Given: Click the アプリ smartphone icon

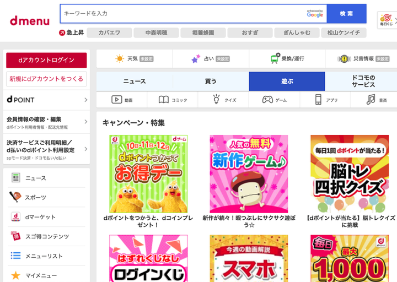Looking at the screenshot, I should pyautogui.click(x=318, y=99).
